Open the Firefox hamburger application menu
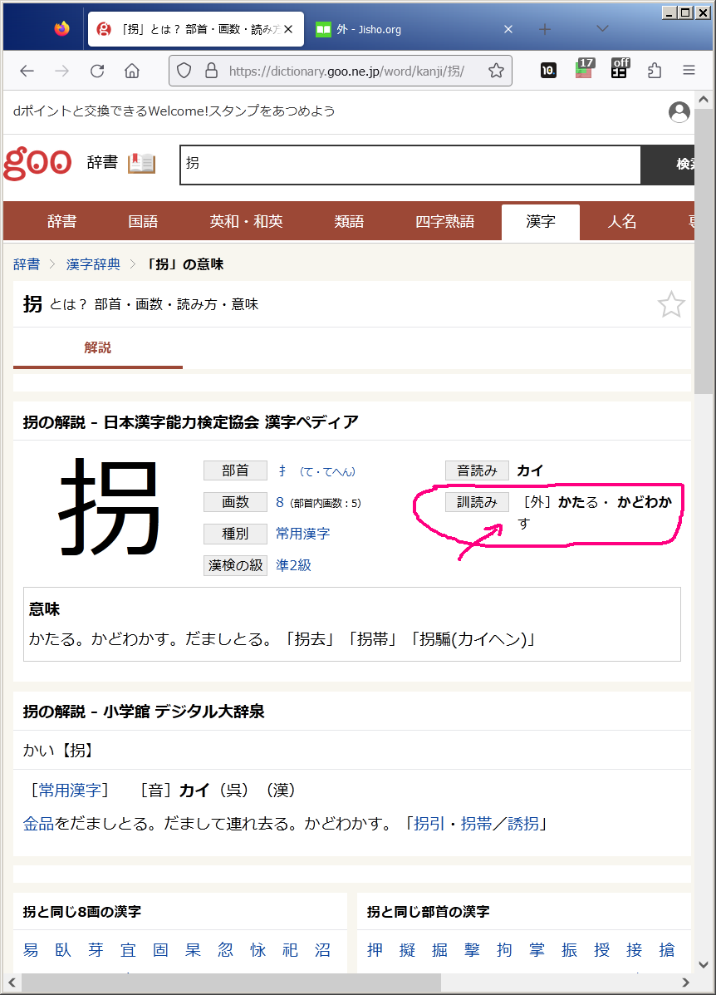The height and width of the screenshot is (995, 716). click(x=689, y=71)
